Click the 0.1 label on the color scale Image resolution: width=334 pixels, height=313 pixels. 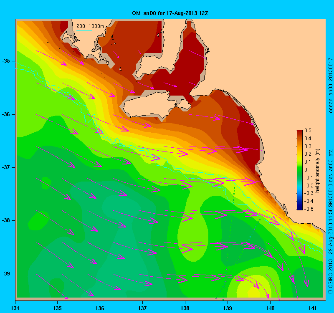pos(308,162)
